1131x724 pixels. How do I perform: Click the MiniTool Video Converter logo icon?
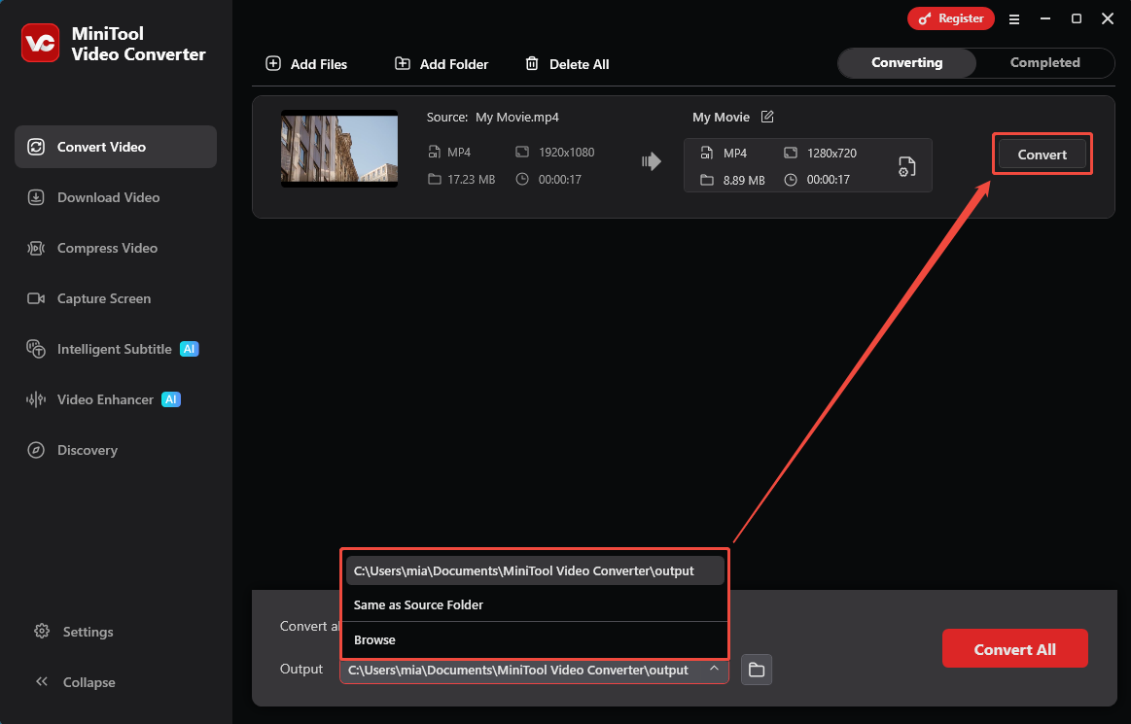point(41,44)
